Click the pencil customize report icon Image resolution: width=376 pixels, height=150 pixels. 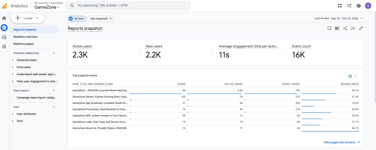(x=361, y=28)
